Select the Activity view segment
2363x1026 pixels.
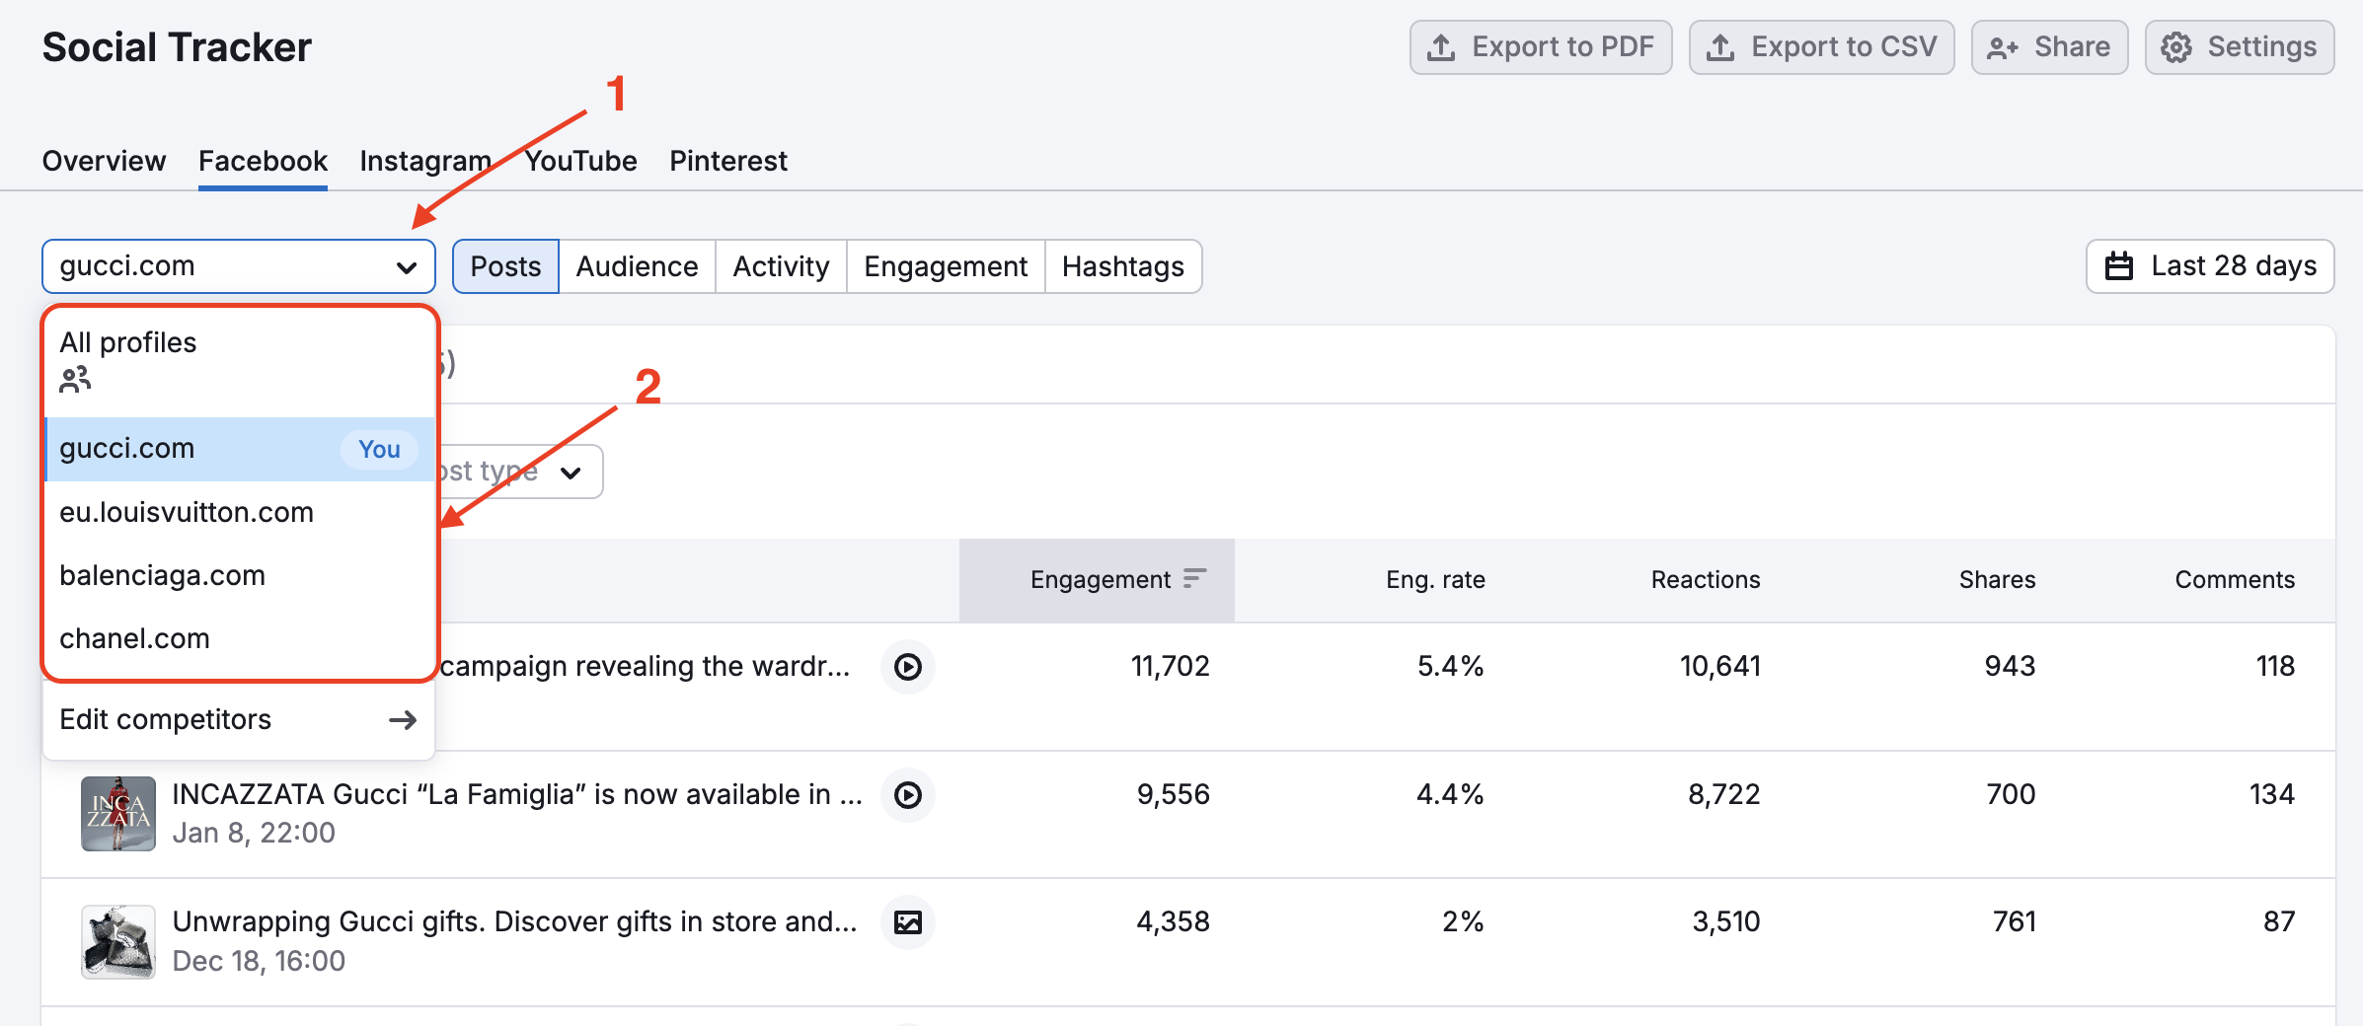pyautogui.click(x=780, y=265)
